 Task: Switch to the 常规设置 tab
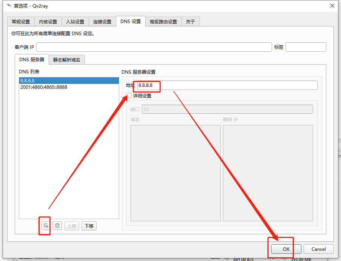coord(21,22)
